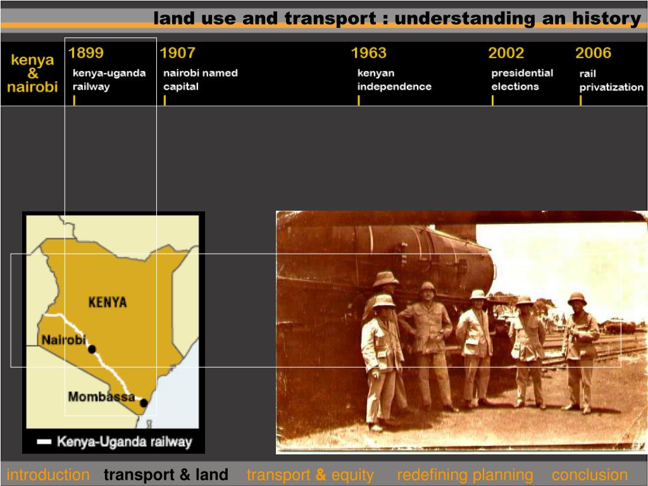Image resolution: width=648 pixels, height=486 pixels.
Task: Click the 'kenya & nairobi' timeline heading
Action: pyautogui.click(x=32, y=73)
